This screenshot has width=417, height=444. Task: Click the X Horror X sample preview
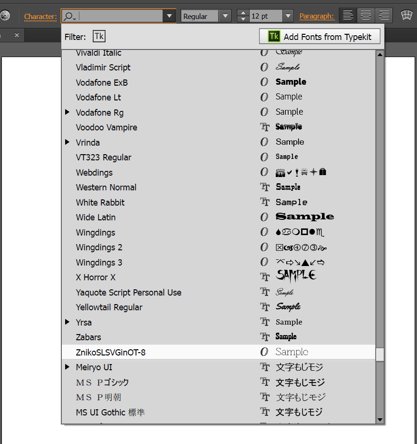[296, 276]
